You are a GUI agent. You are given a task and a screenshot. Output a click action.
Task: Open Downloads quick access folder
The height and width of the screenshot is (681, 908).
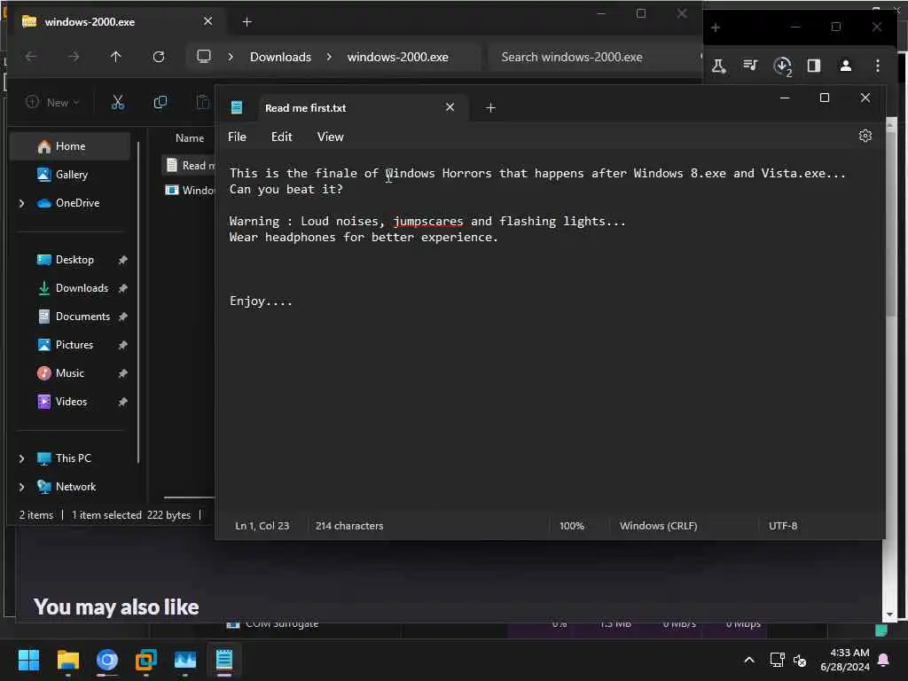coord(82,288)
